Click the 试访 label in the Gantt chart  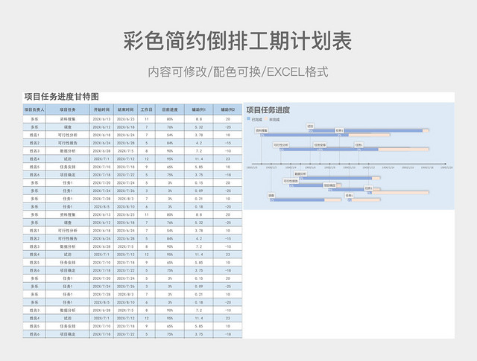coord(310,126)
